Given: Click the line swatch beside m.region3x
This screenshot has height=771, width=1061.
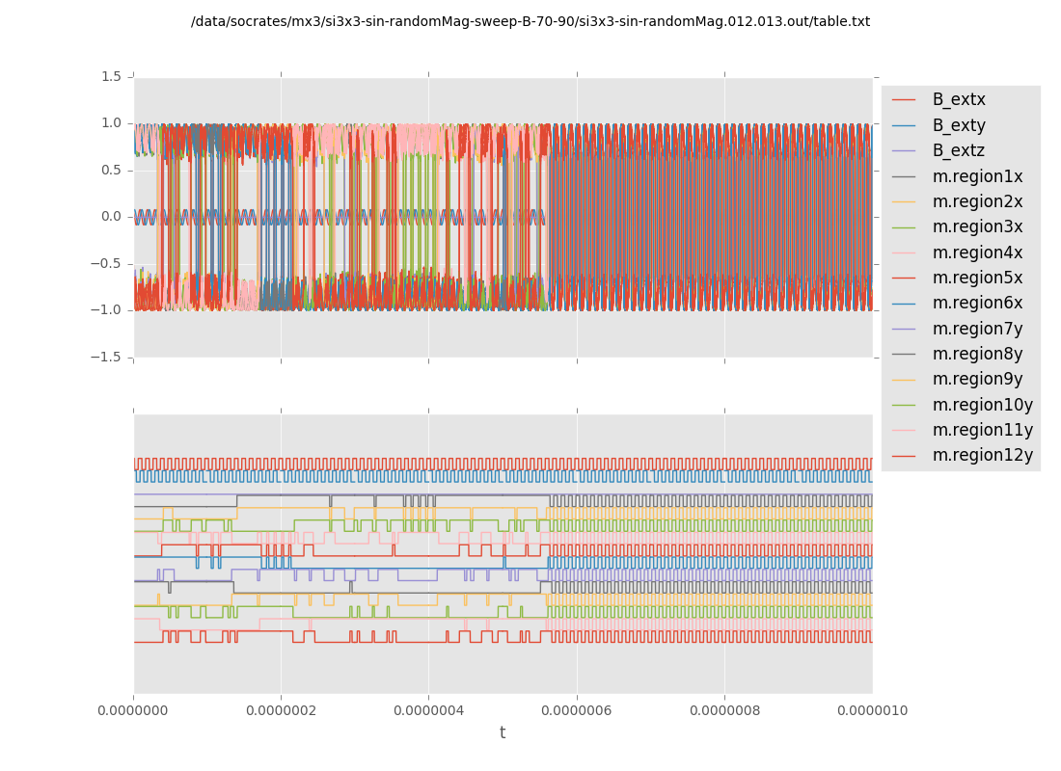Looking at the screenshot, I should 904,227.
